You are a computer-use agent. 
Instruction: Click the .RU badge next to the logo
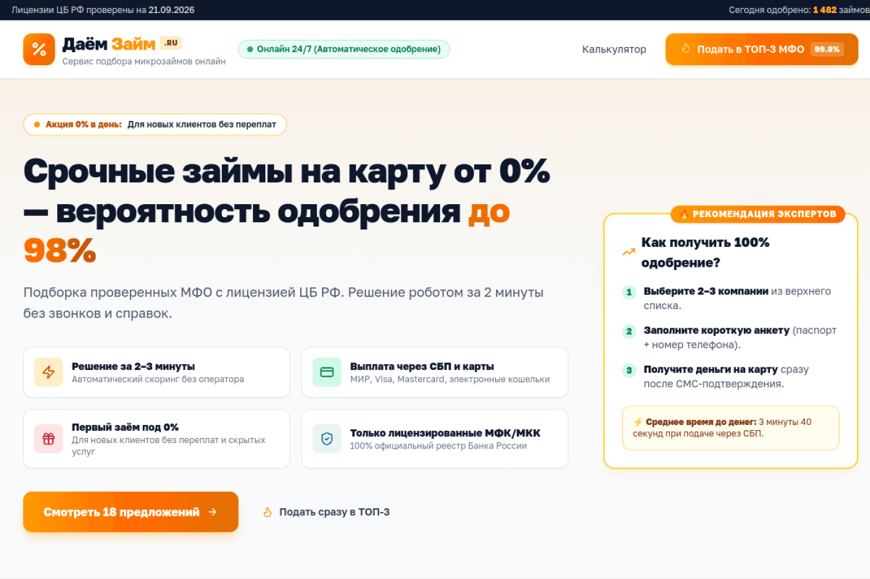(x=171, y=43)
